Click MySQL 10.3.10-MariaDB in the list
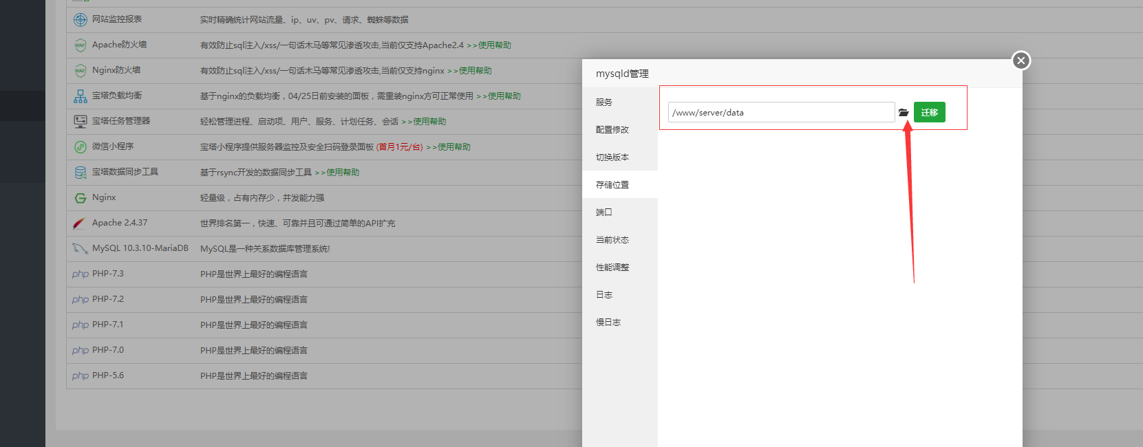 [x=140, y=248]
